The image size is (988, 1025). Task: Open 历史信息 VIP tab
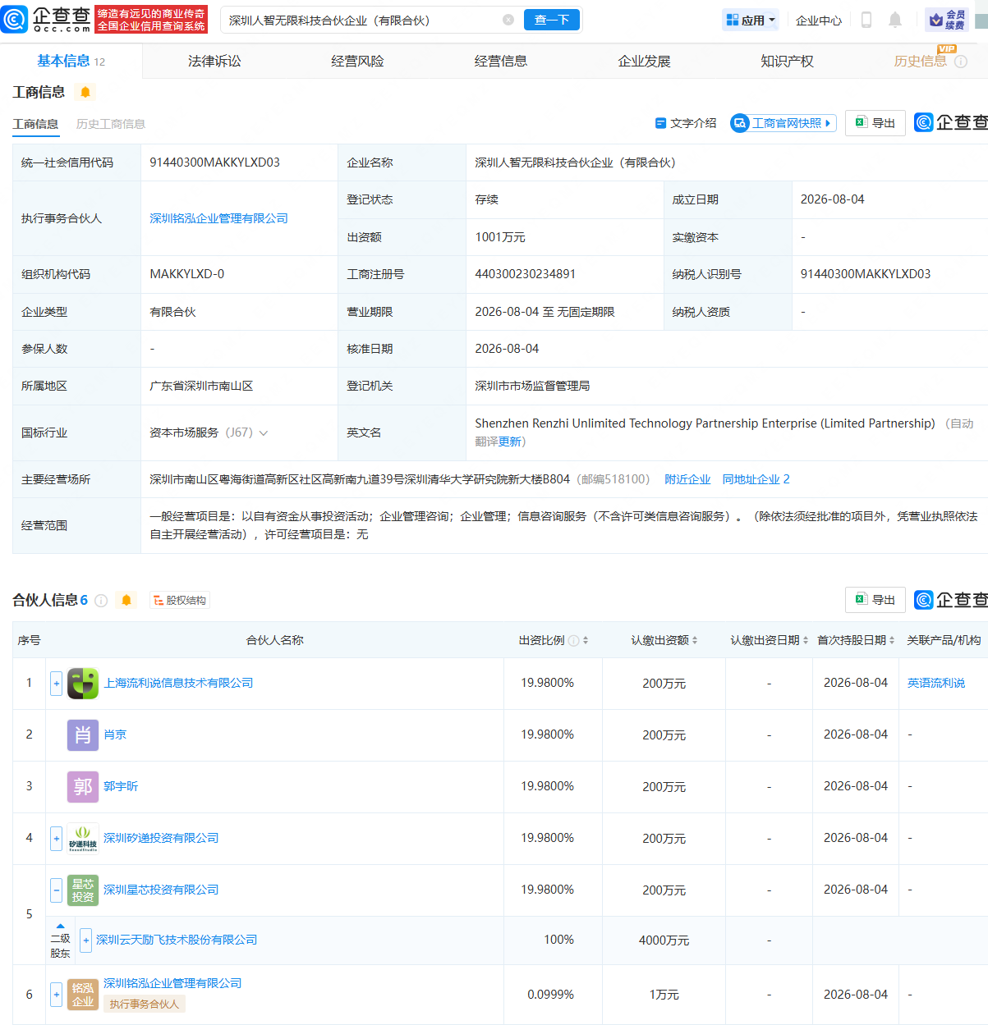pos(921,61)
